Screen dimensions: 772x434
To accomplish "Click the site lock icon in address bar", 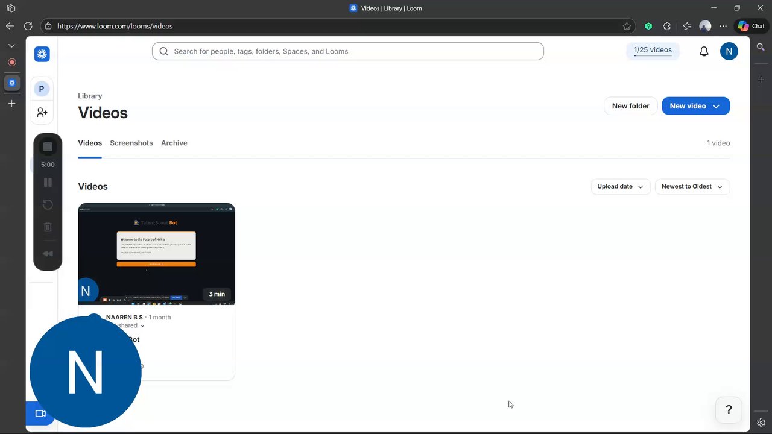I will click(48, 26).
